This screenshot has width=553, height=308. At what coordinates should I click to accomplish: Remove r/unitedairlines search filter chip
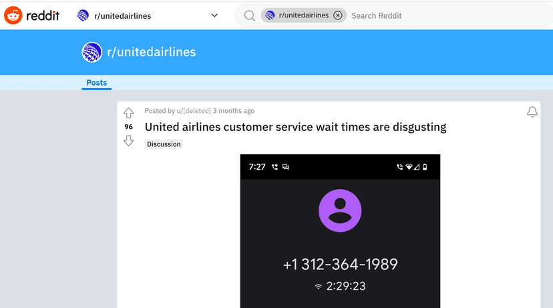tap(337, 15)
